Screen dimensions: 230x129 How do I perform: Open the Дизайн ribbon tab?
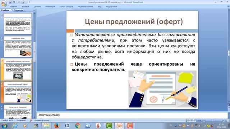(37, 6)
